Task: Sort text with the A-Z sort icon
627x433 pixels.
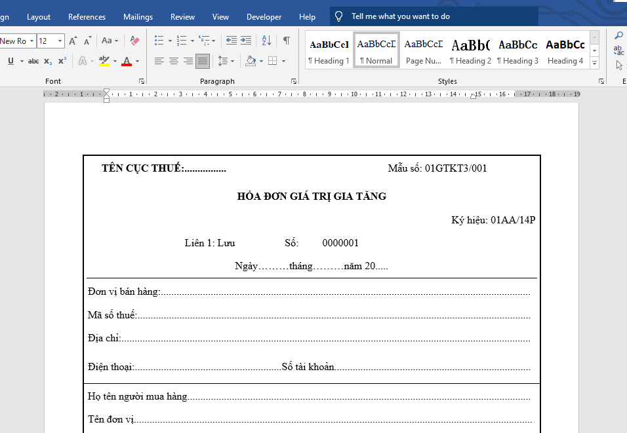Action: point(266,41)
